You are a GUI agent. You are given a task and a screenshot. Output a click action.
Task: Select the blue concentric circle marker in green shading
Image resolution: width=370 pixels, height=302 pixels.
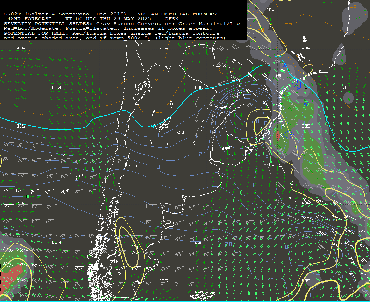click(306, 103)
